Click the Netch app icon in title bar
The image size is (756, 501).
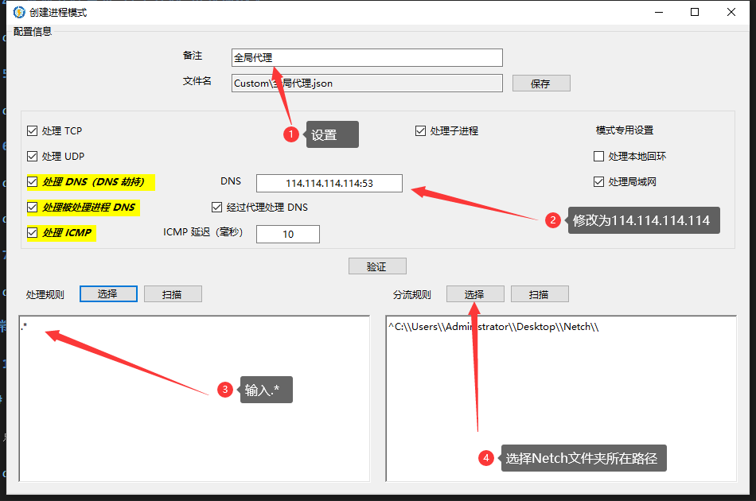(x=19, y=13)
